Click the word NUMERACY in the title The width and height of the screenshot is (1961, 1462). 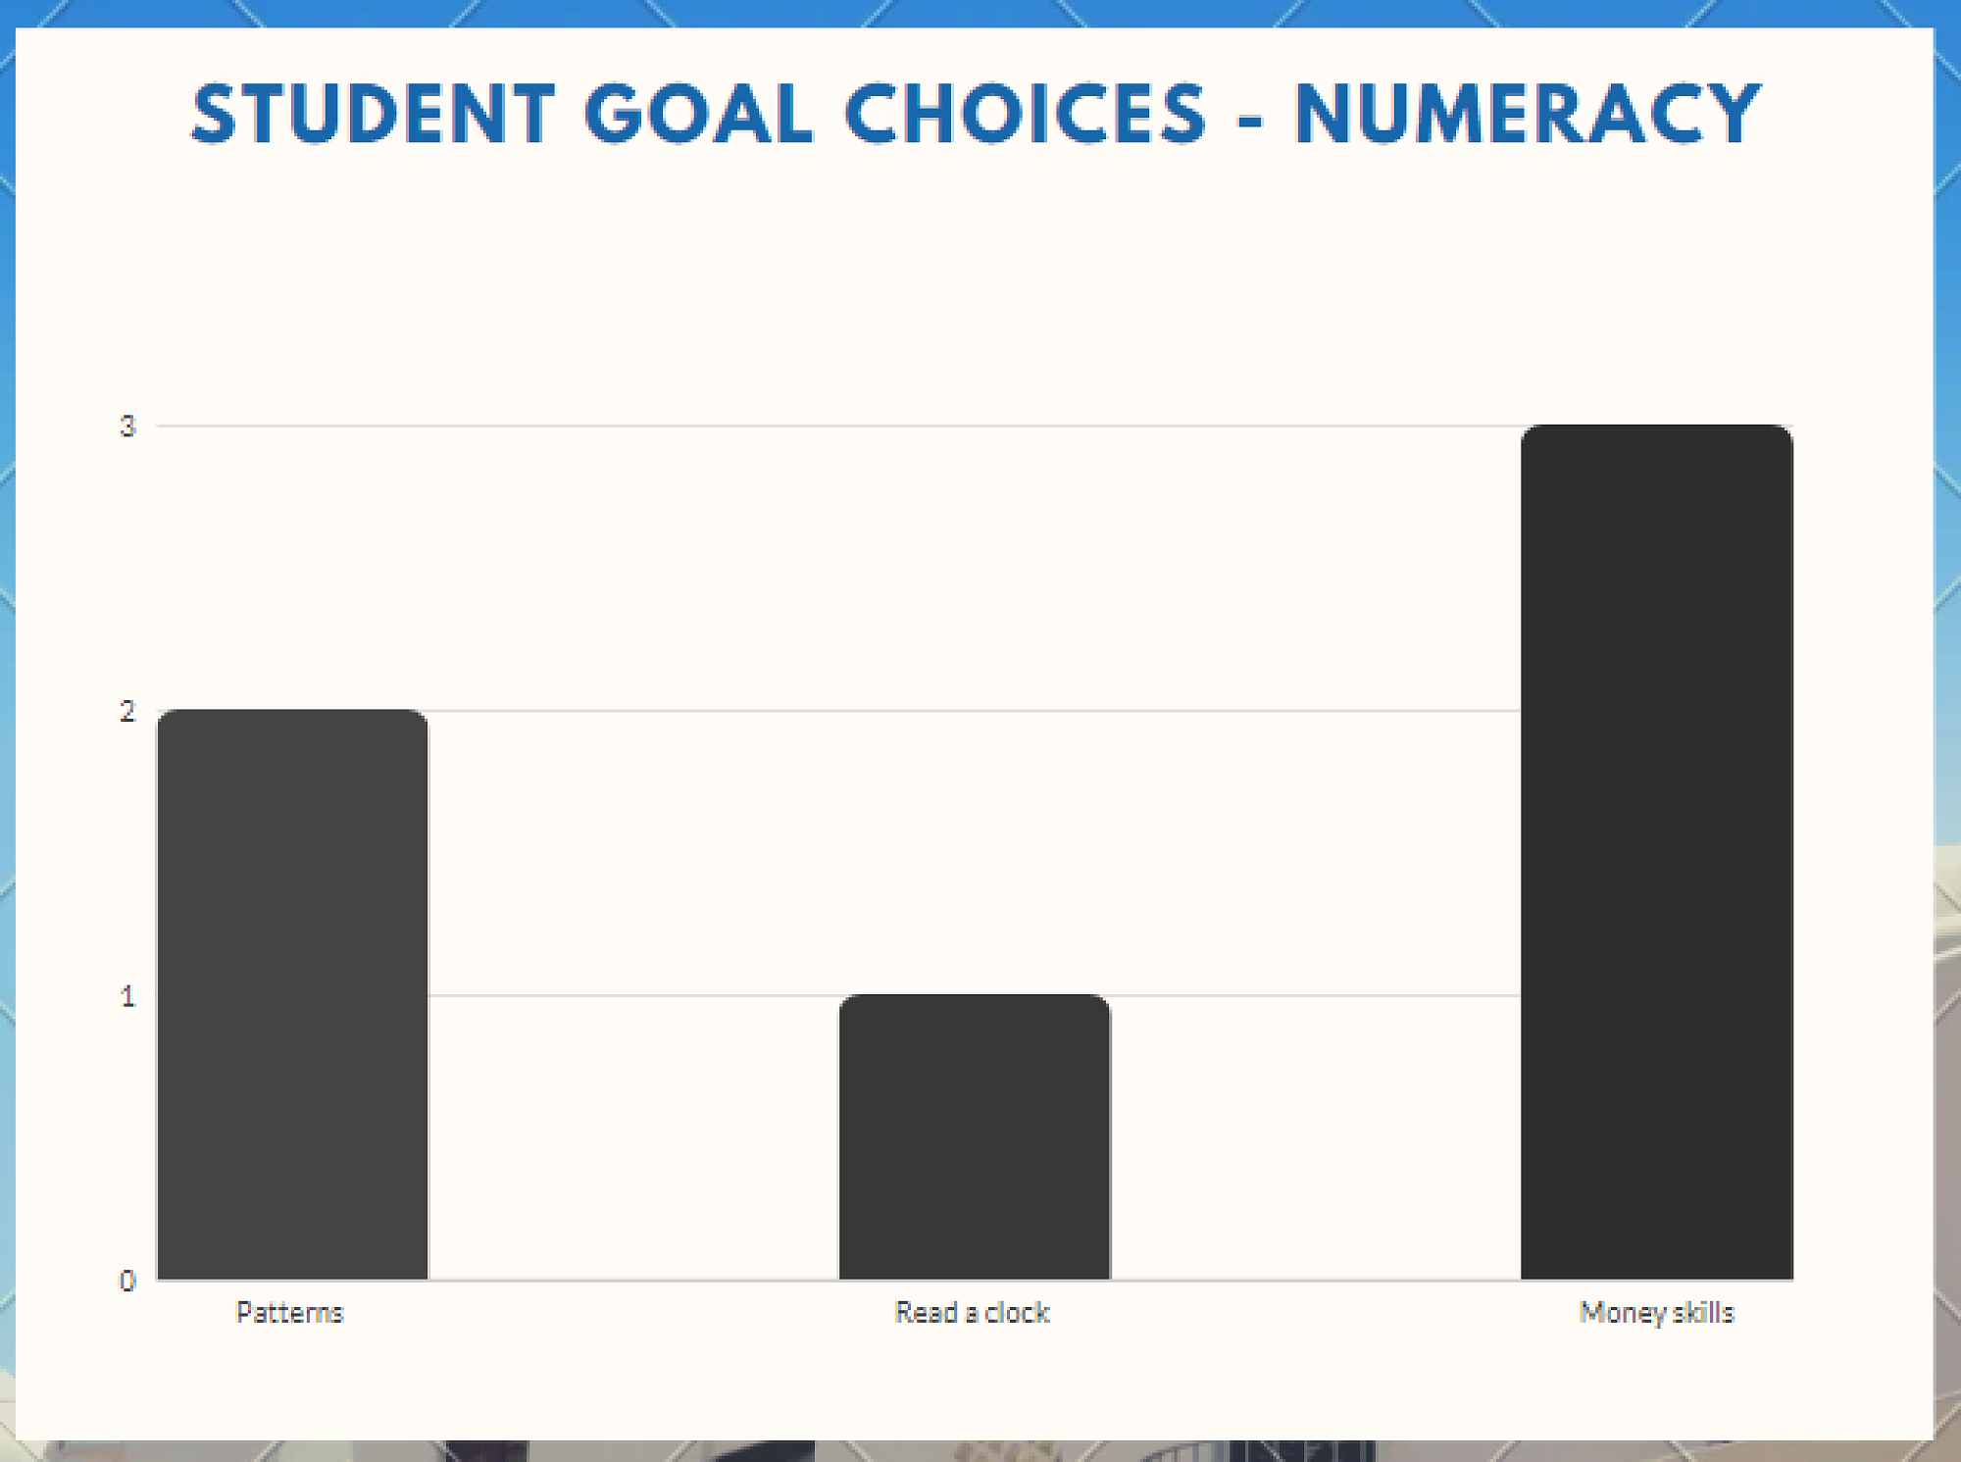(x=1528, y=114)
